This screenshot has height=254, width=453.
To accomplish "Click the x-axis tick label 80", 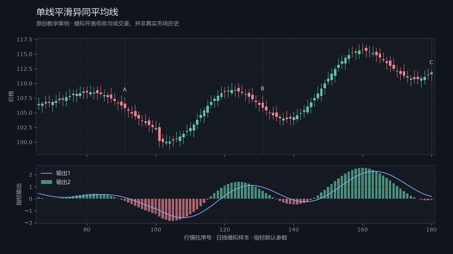I will point(87,229).
